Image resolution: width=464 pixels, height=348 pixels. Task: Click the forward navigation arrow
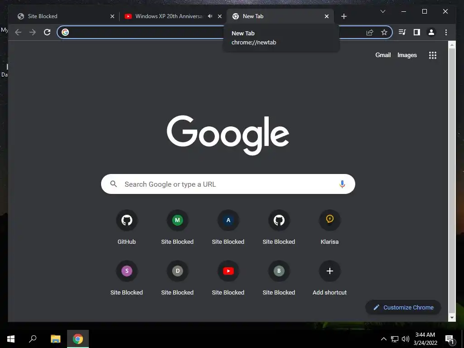(33, 32)
